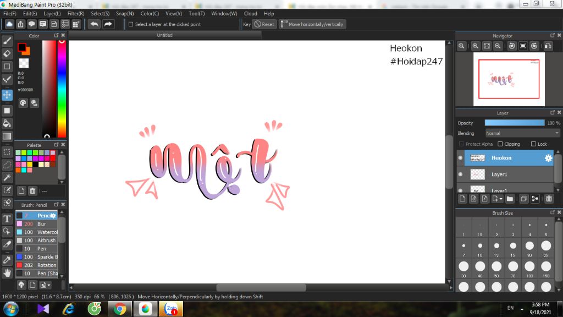Image resolution: width=563 pixels, height=317 pixels.
Task: Open the Blending mode dropdown
Action: 522,133
